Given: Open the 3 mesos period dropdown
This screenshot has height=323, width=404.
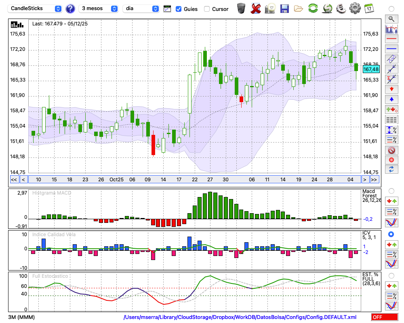Looking at the screenshot, I should click(99, 8).
